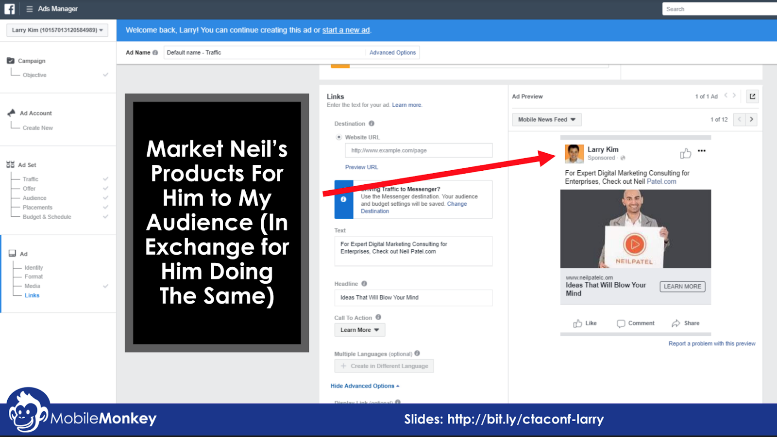Click the info icon beside Ad Name
The height and width of the screenshot is (437, 777).
(155, 52)
